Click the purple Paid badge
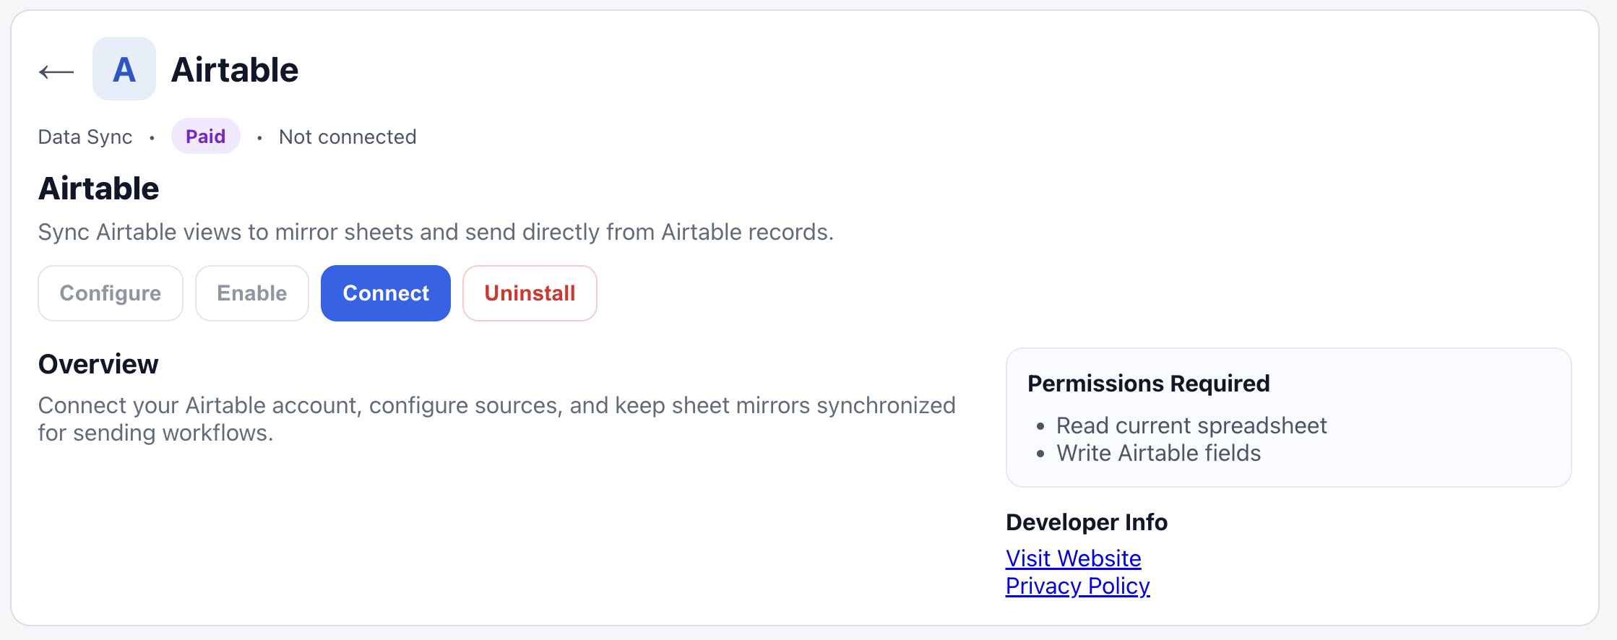 coord(206,136)
